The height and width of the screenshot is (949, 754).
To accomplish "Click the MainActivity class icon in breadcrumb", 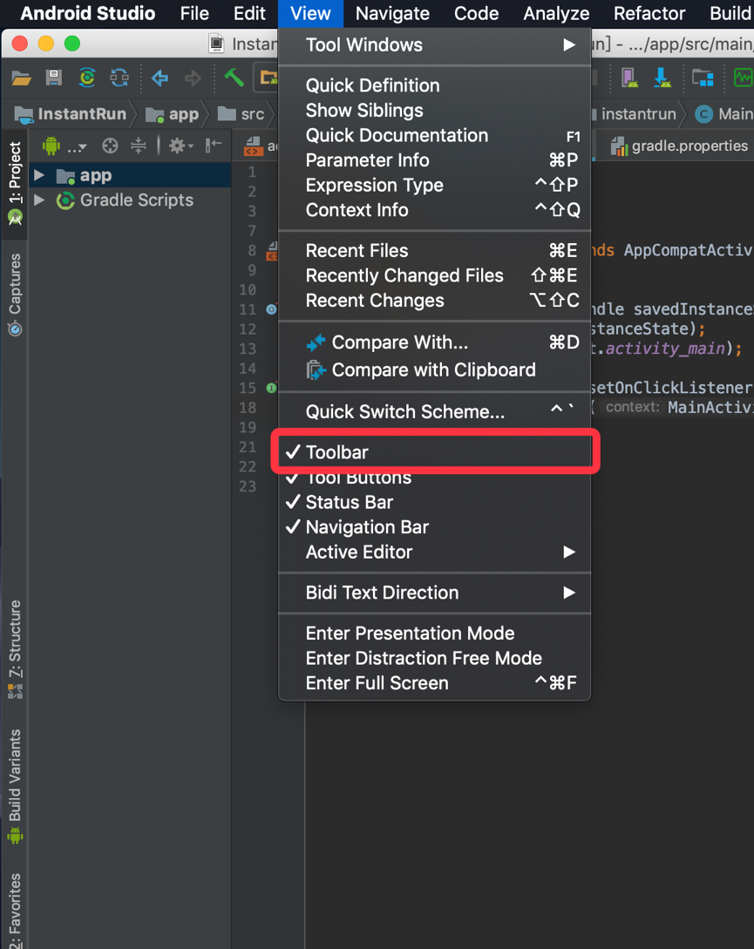I will 703,114.
